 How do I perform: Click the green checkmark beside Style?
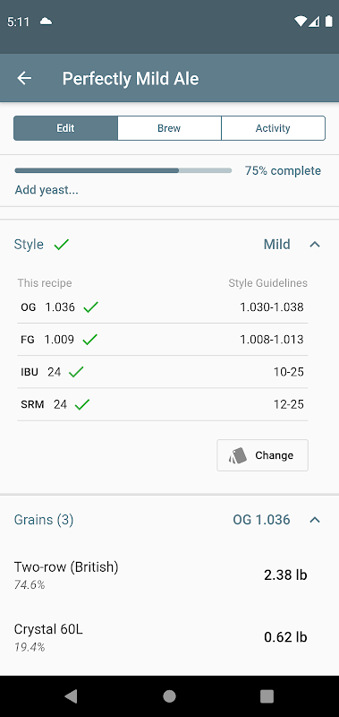pyautogui.click(x=61, y=244)
